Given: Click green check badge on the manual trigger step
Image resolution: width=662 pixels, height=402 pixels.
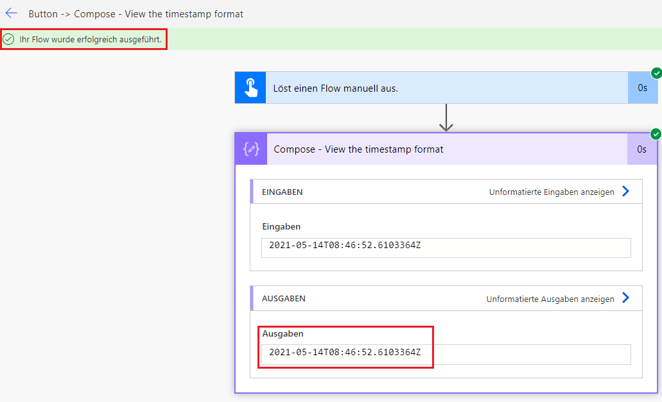Looking at the screenshot, I should coord(656,73).
